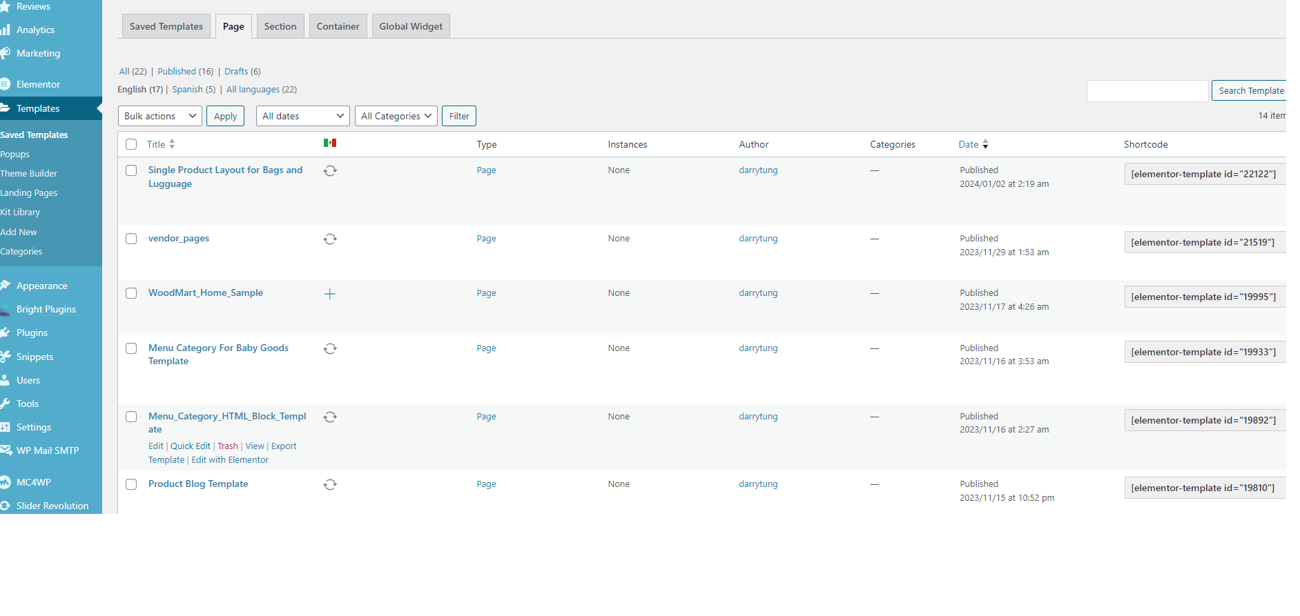Click the Appearance paintbrush icon
Viewport: 1300px width, 616px height.
coord(5,286)
